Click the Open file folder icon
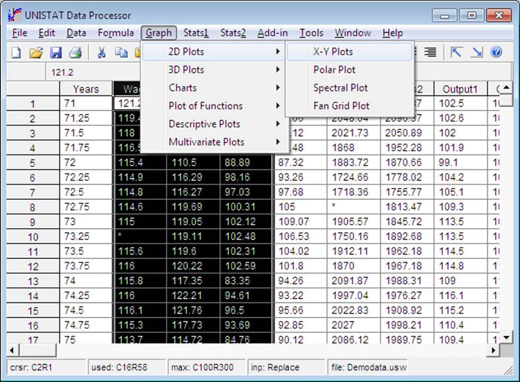 point(36,53)
